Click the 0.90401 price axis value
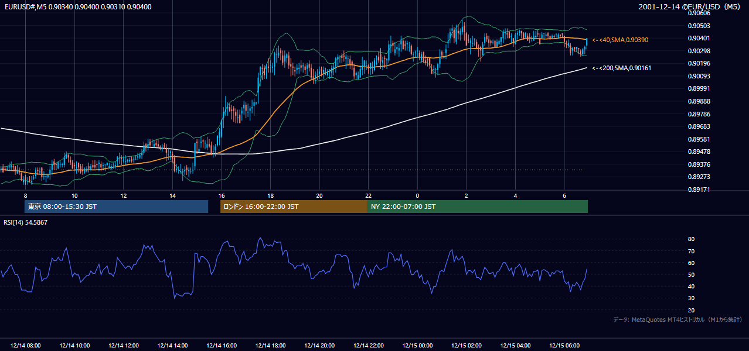749x351 pixels. [699, 38]
